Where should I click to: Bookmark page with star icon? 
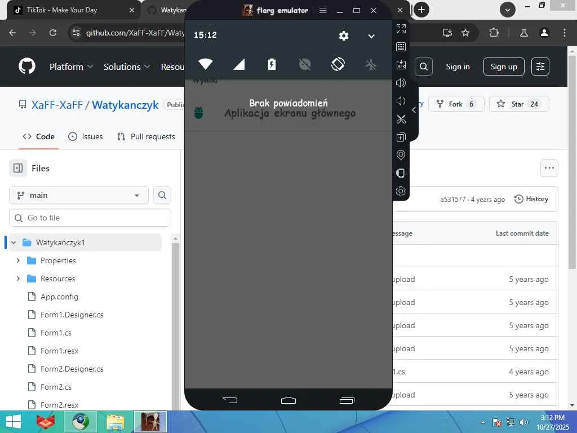(465, 33)
